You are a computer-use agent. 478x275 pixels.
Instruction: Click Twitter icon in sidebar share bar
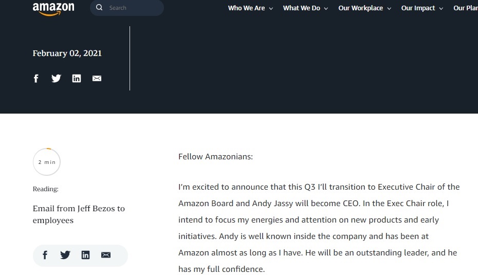point(65,255)
